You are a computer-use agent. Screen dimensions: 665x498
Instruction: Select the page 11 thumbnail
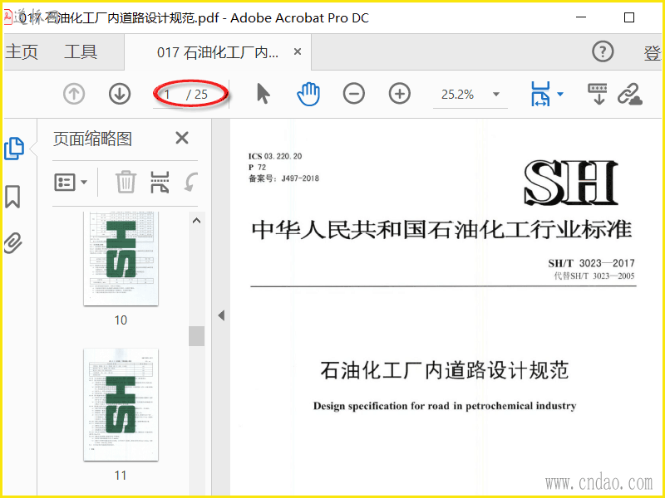(121, 404)
